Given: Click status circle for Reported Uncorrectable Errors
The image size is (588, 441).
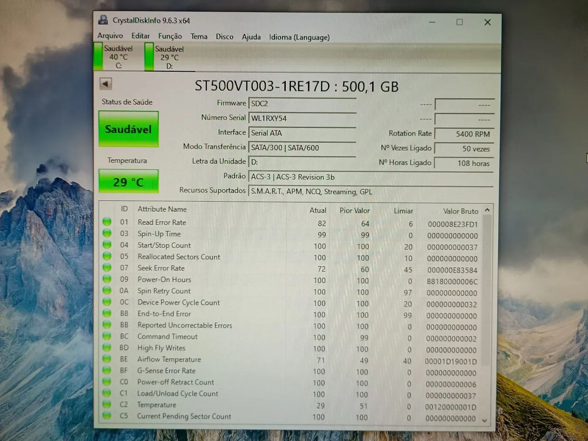Looking at the screenshot, I should (107, 325).
